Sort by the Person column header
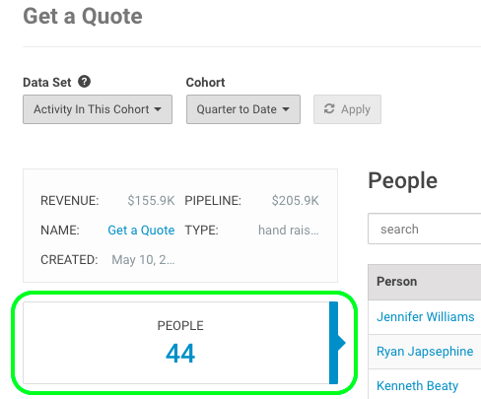481x399 pixels. click(x=397, y=282)
